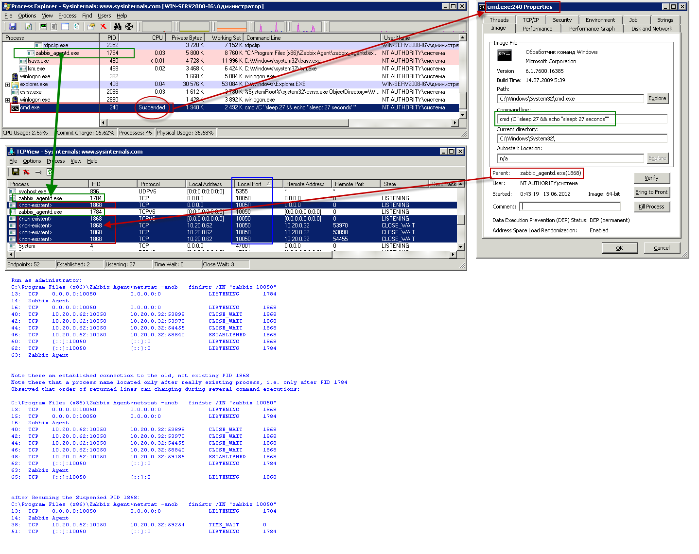Expand lower winlogon.exe tree node
699x554 pixels.
(x=7, y=100)
